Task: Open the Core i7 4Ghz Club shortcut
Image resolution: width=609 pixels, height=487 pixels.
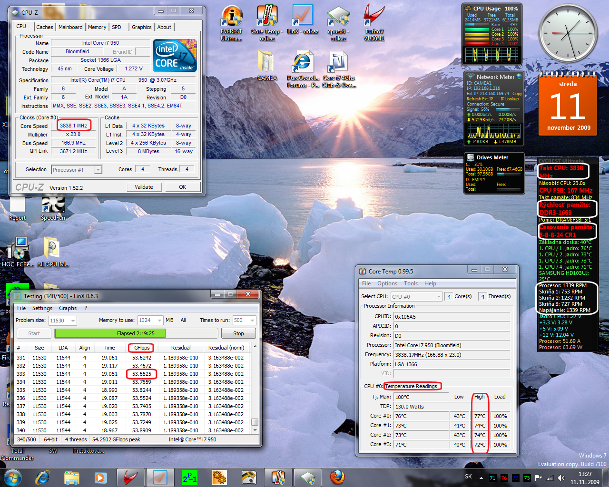Action: point(338,69)
